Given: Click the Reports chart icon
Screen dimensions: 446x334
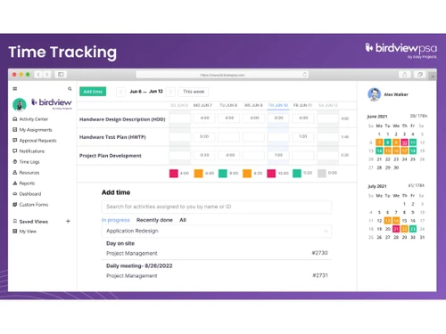Looking at the screenshot, I should 15,183.
